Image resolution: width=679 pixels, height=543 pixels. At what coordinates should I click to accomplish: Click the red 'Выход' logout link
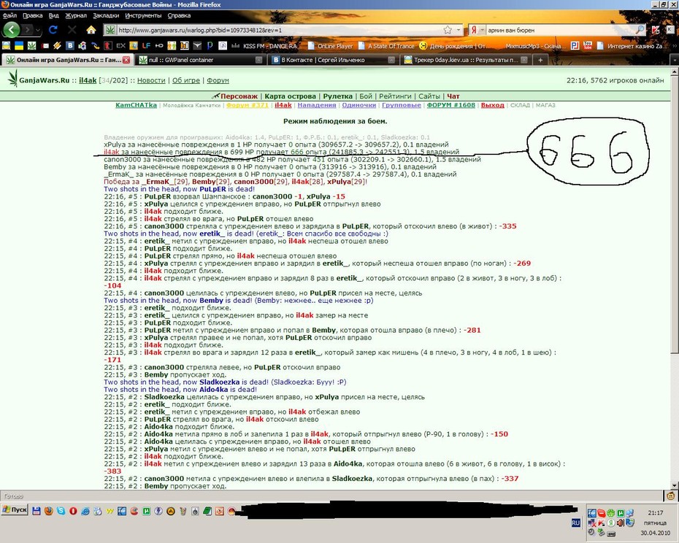(492, 105)
